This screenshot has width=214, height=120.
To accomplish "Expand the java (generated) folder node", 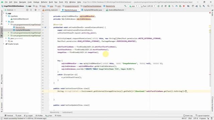I will click(x=6, y=38).
